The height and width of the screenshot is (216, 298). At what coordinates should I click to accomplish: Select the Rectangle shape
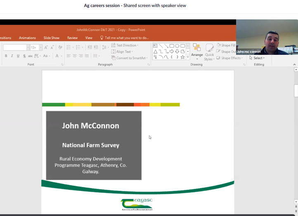pyautogui.click(x=172, y=46)
